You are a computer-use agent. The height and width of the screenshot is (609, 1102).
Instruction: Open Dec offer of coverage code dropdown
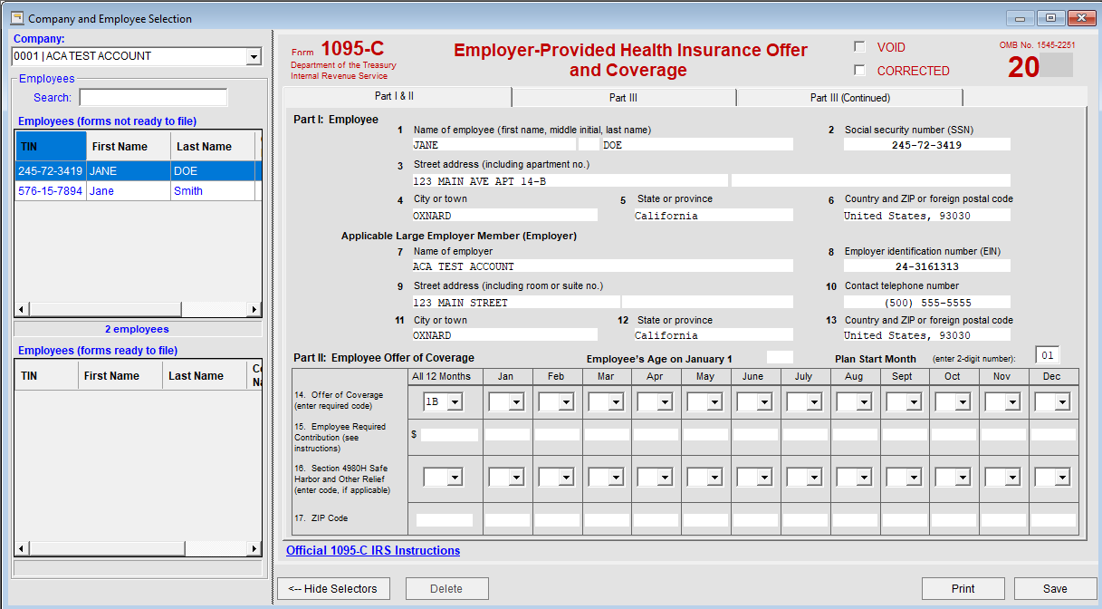1062,402
